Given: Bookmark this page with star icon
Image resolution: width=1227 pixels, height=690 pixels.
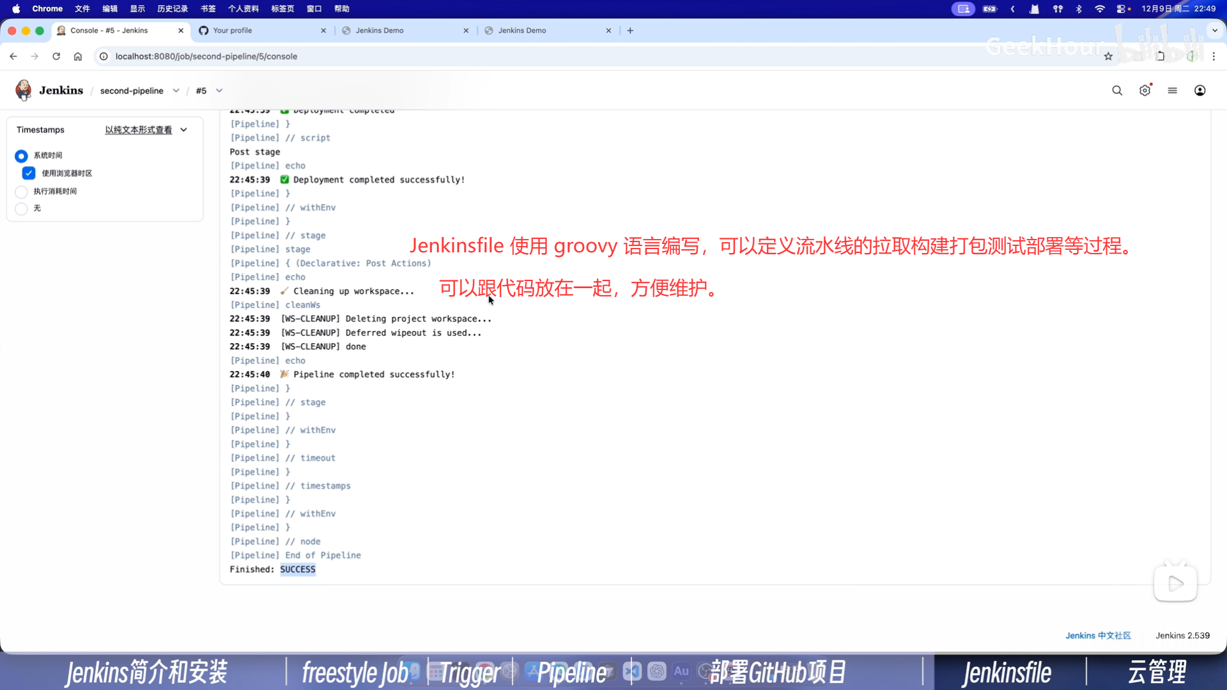Looking at the screenshot, I should (1108, 56).
